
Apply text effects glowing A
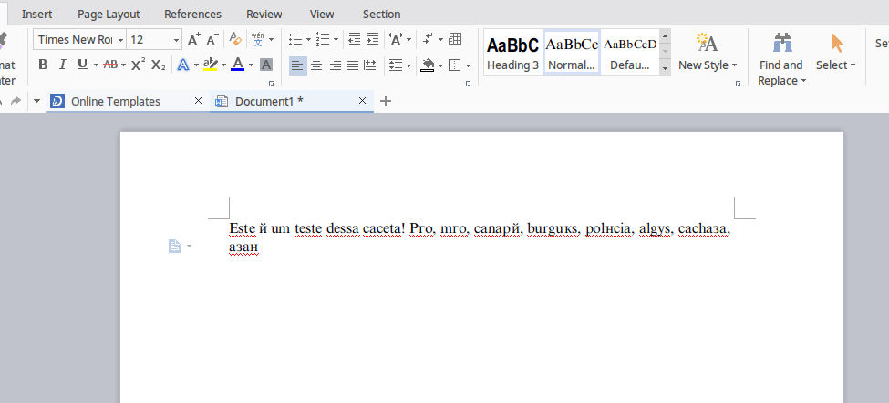click(182, 65)
